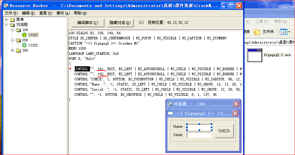Click the FONT 8, "Helv" line
Screen dimensions: 295x155
point(82,59)
